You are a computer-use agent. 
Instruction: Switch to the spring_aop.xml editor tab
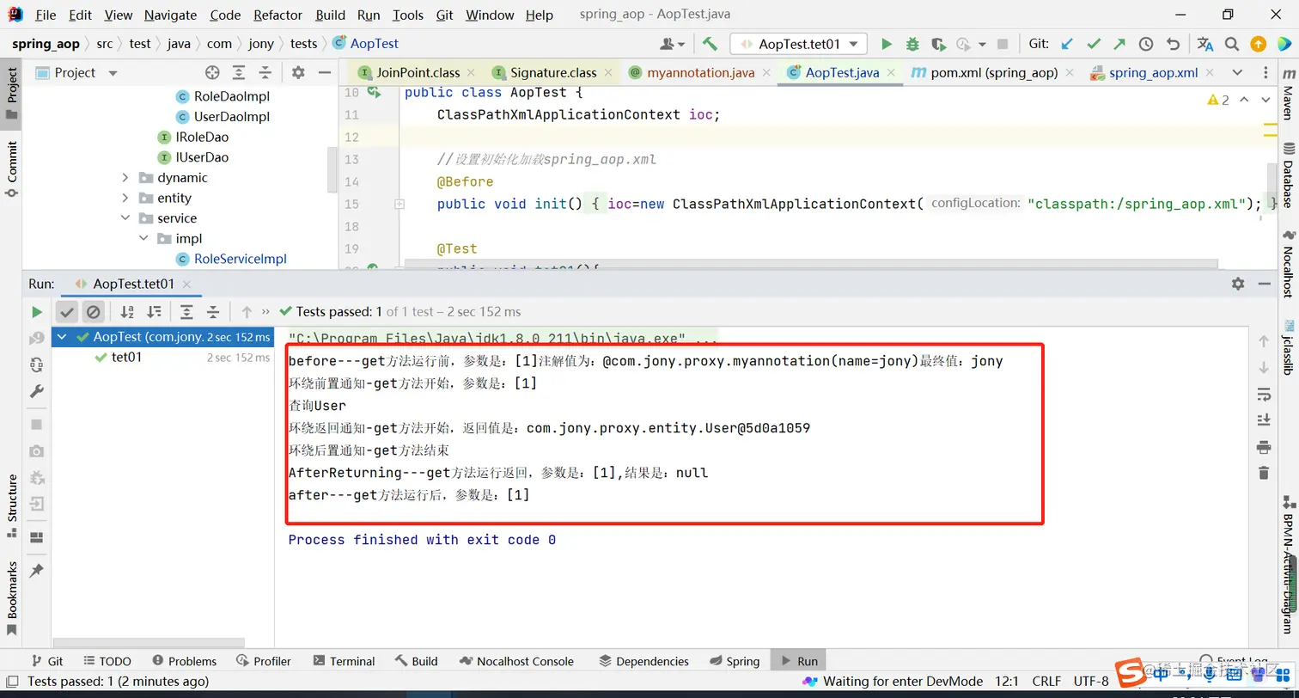coord(1153,73)
